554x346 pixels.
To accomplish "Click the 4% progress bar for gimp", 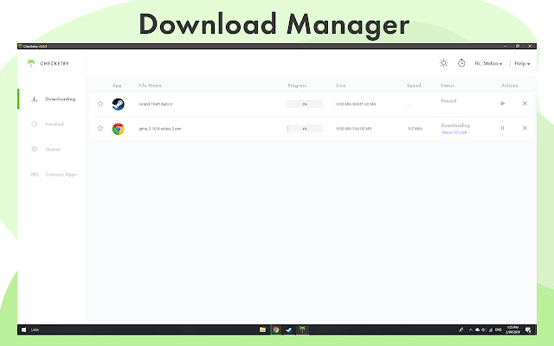I will (305, 129).
